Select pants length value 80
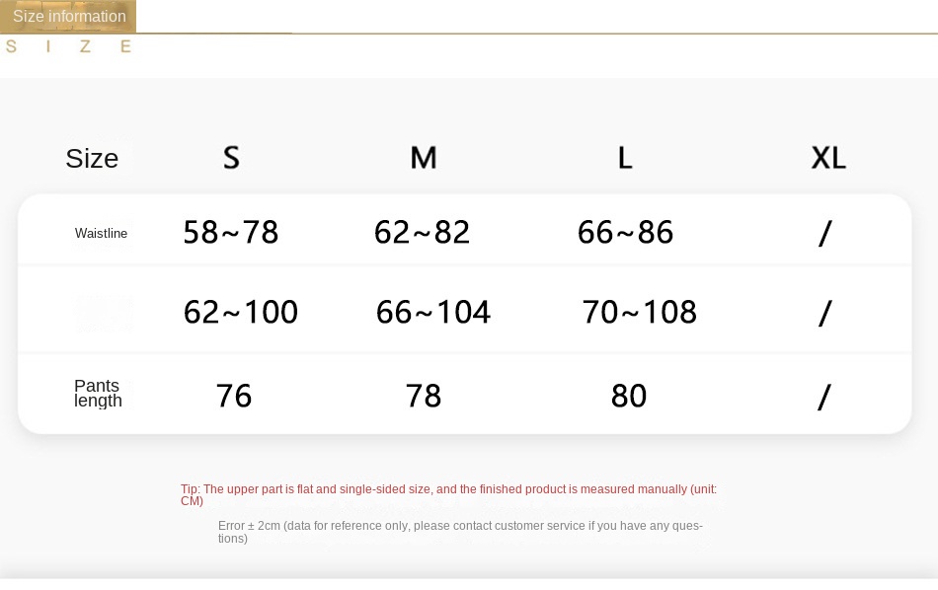 click(629, 397)
